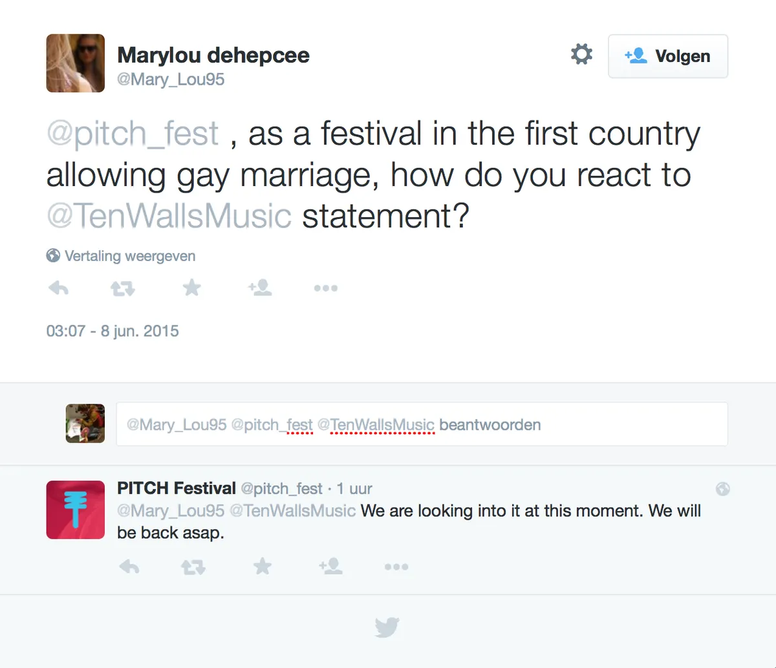Viewport: 776px width, 668px height.
Task: Open more options dots under Marylou's tweet
Action: (x=326, y=288)
